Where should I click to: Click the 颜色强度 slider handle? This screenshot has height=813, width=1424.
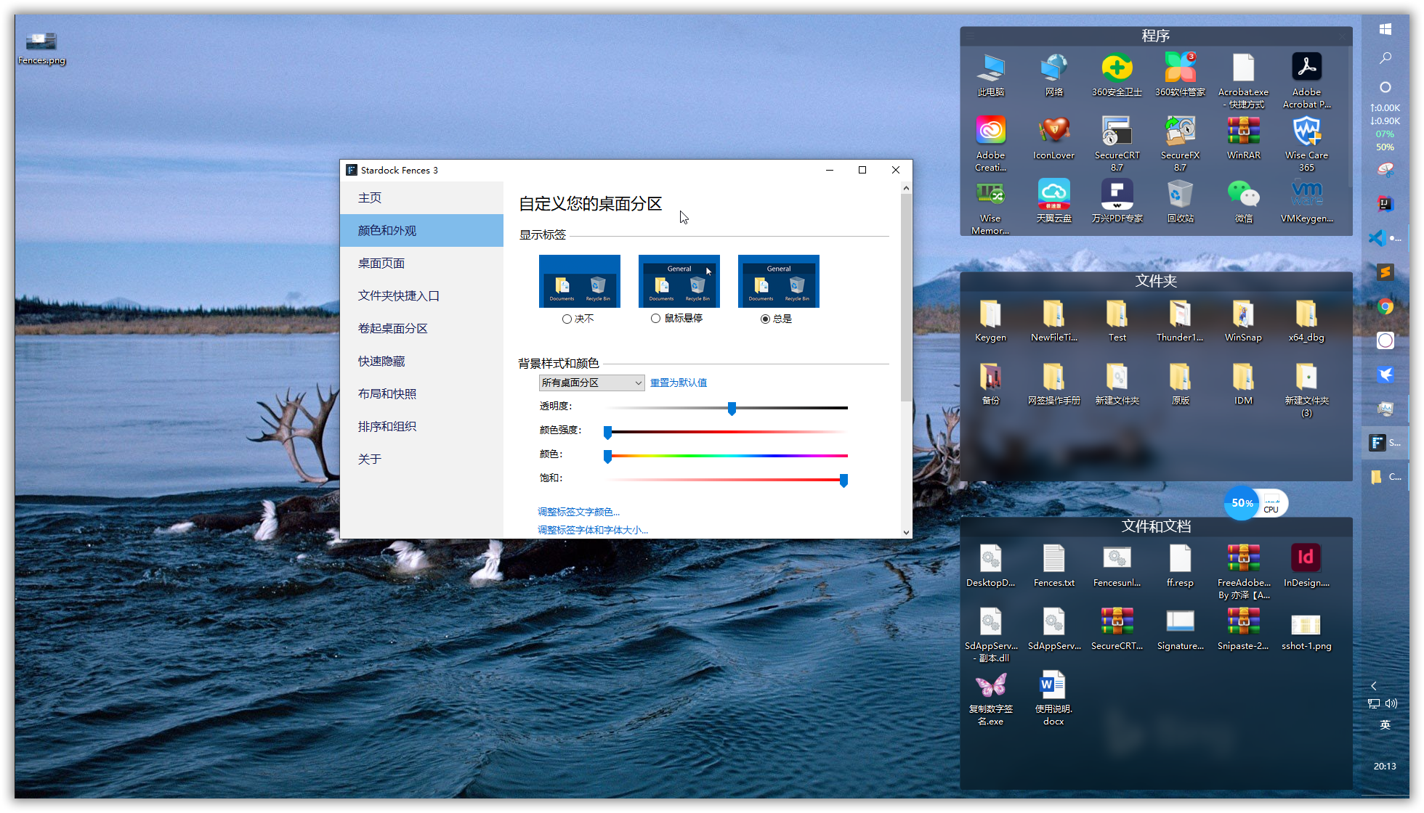pos(607,433)
